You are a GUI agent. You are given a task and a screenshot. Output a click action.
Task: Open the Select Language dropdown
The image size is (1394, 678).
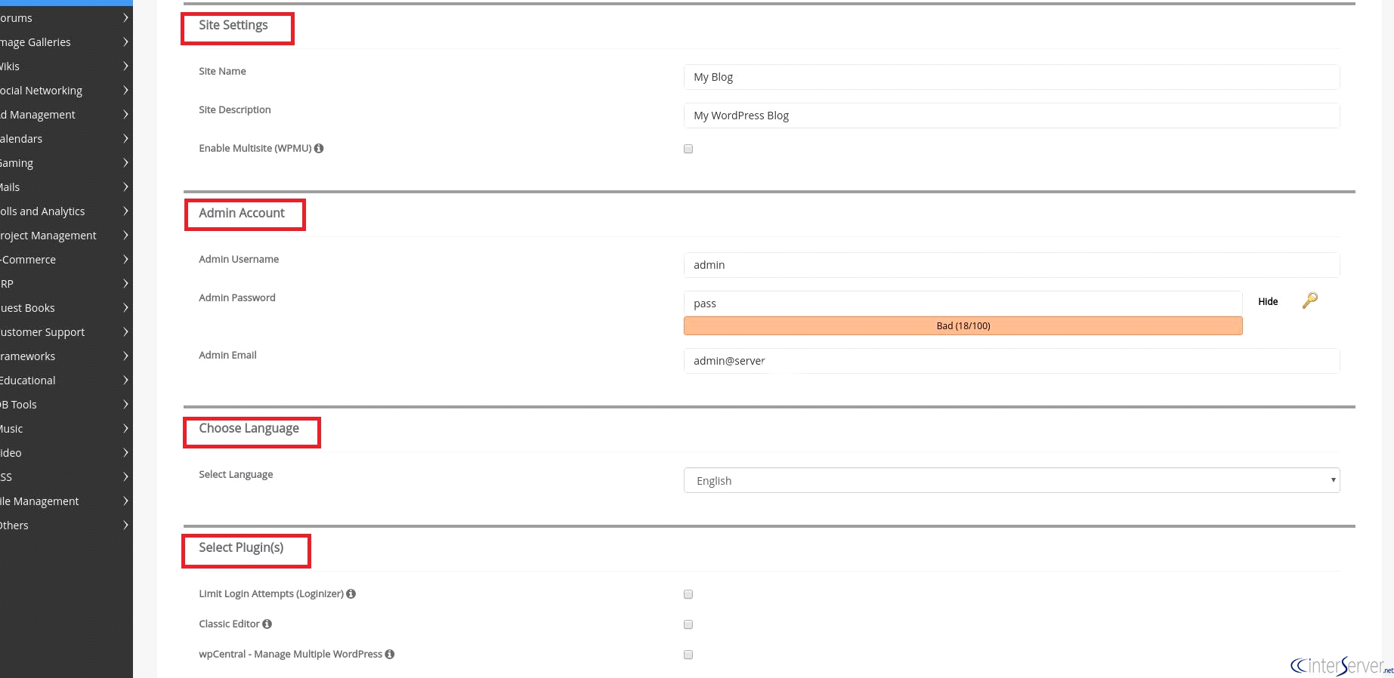tap(1012, 480)
